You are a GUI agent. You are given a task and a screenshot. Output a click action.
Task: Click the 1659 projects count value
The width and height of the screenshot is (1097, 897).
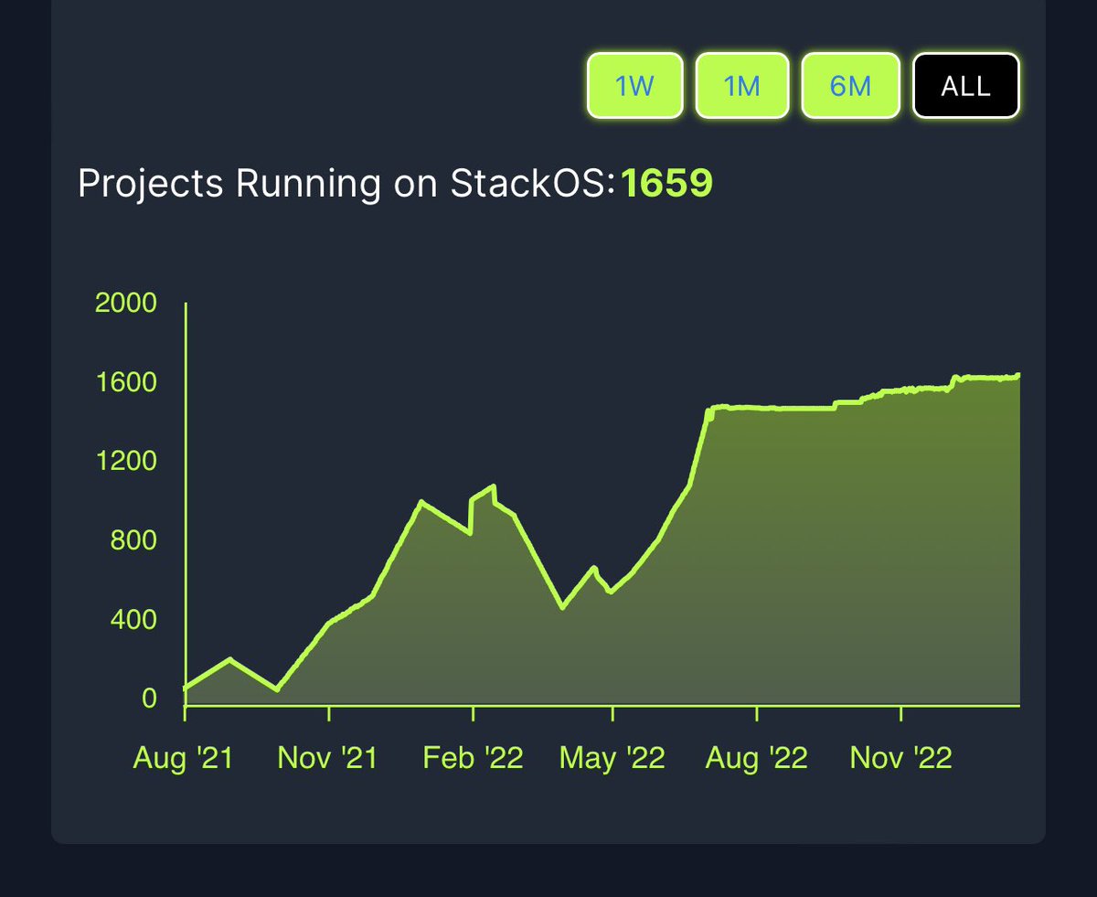[666, 184]
